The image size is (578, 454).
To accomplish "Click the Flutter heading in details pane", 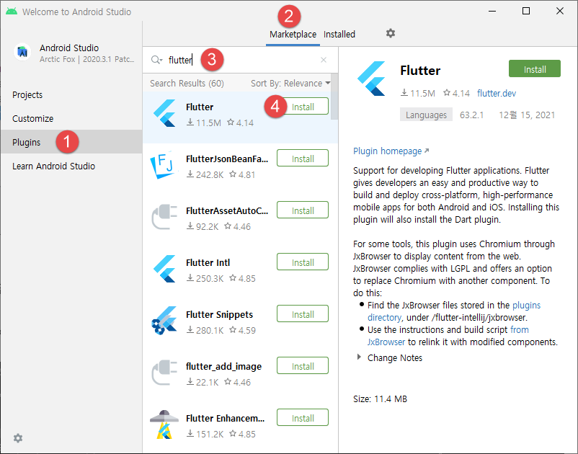I will [420, 71].
